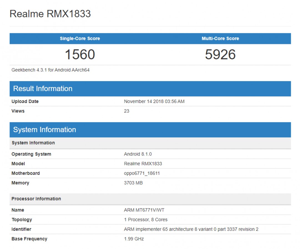Click the Upload Date row
The image size is (300, 249).
25,101
